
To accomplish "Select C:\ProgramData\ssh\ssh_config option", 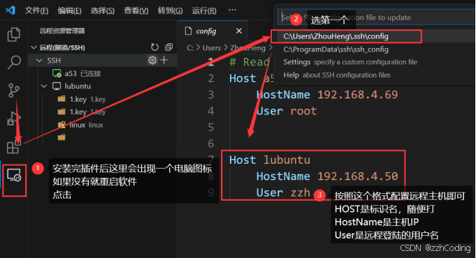I will coord(336,50).
